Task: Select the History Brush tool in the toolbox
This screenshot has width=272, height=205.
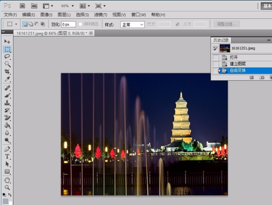Action: click(x=7, y=110)
